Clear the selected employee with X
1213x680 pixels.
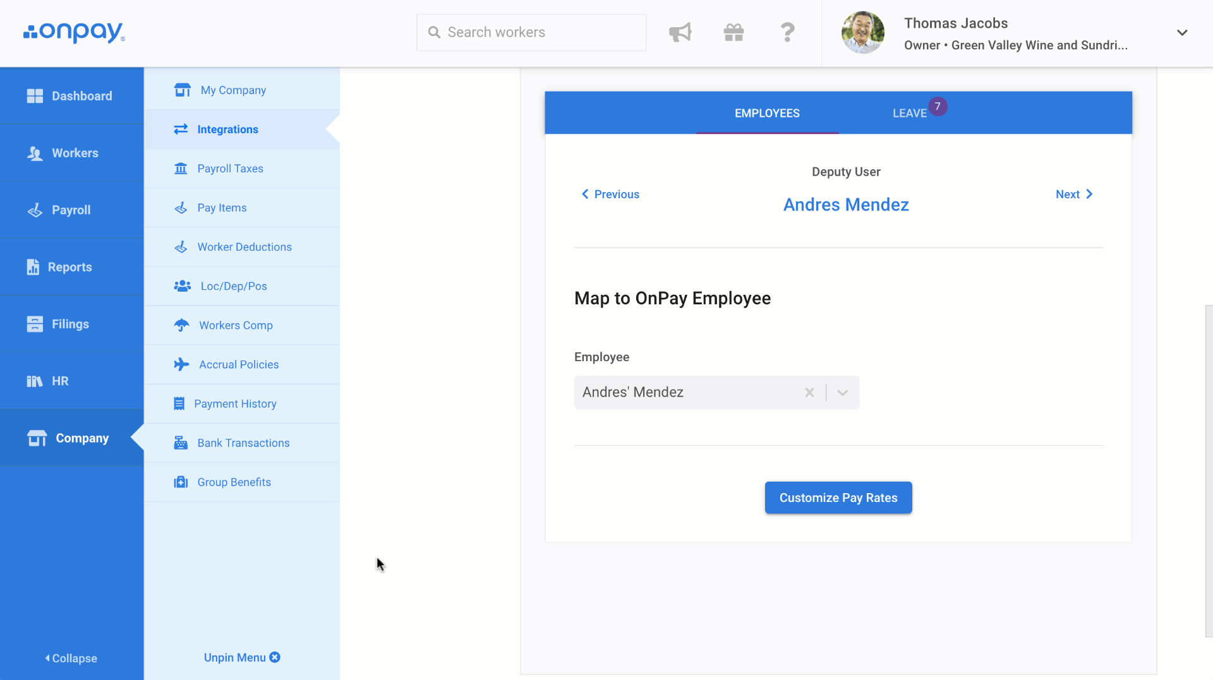[809, 392]
